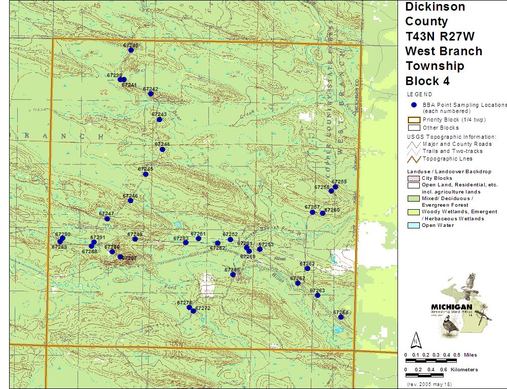Select sampling point 67253

[260, 249]
